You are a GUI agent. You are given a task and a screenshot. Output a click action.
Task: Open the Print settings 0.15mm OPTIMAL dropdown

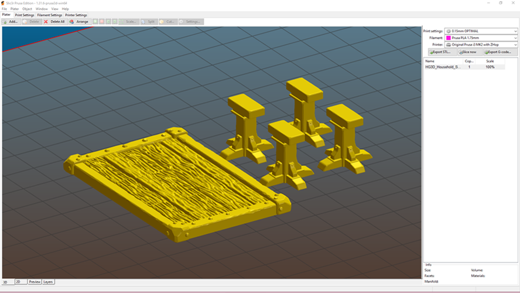click(x=481, y=31)
